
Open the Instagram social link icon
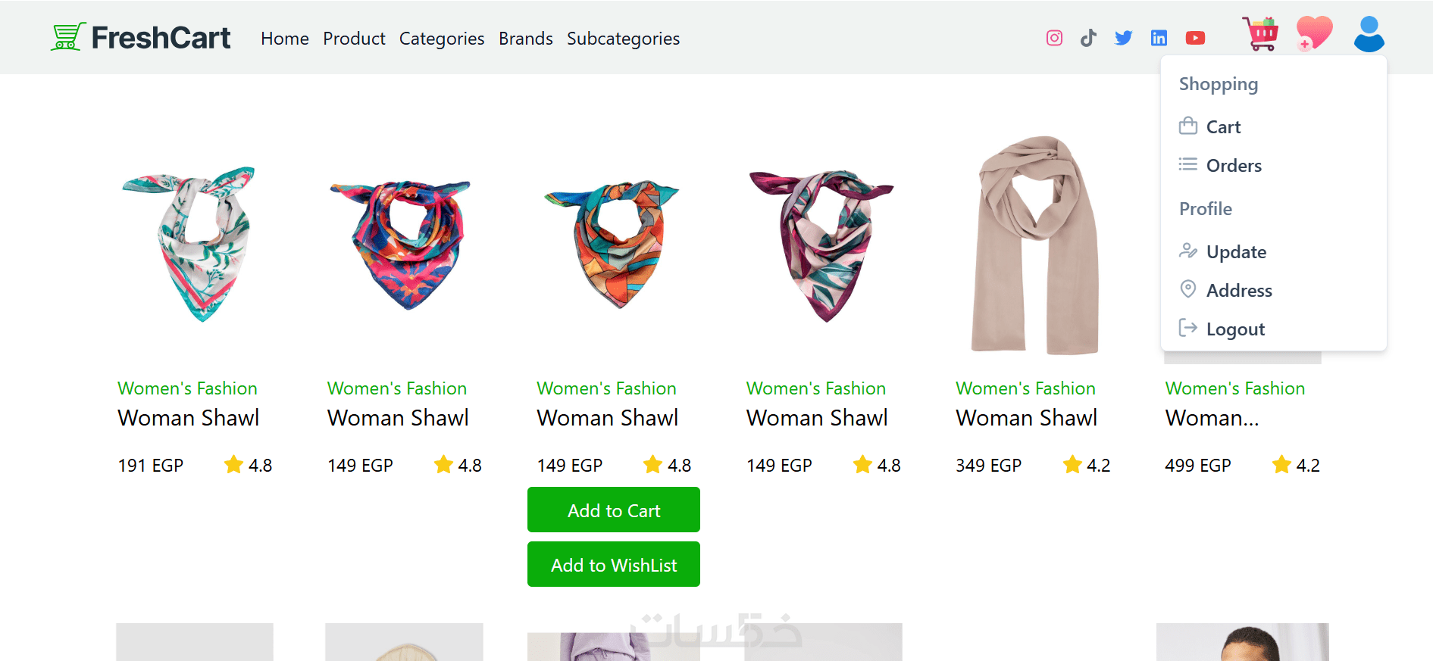1054,38
